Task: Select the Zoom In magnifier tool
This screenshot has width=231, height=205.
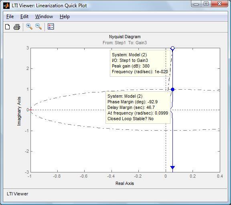Action: [29, 27]
